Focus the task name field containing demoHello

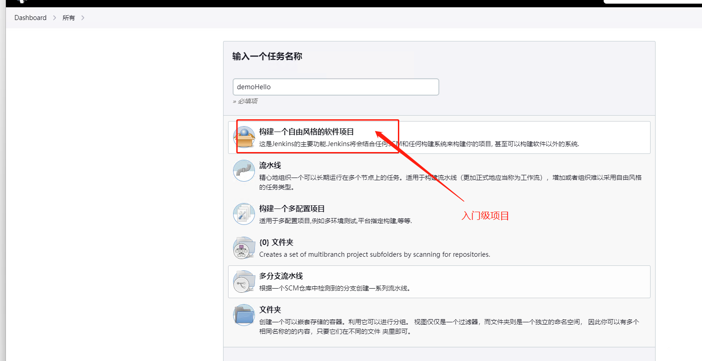tap(336, 87)
